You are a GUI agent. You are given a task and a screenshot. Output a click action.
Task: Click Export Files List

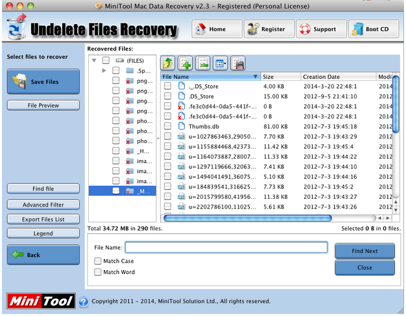(43, 219)
